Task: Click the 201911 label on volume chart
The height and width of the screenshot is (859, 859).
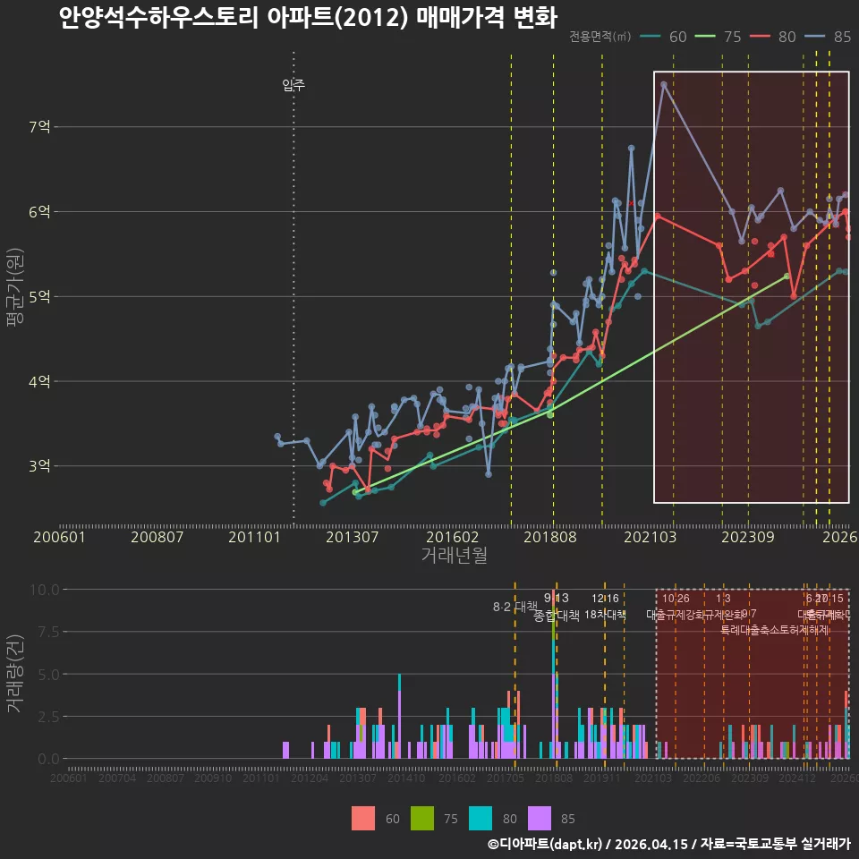Action: [x=601, y=778]
